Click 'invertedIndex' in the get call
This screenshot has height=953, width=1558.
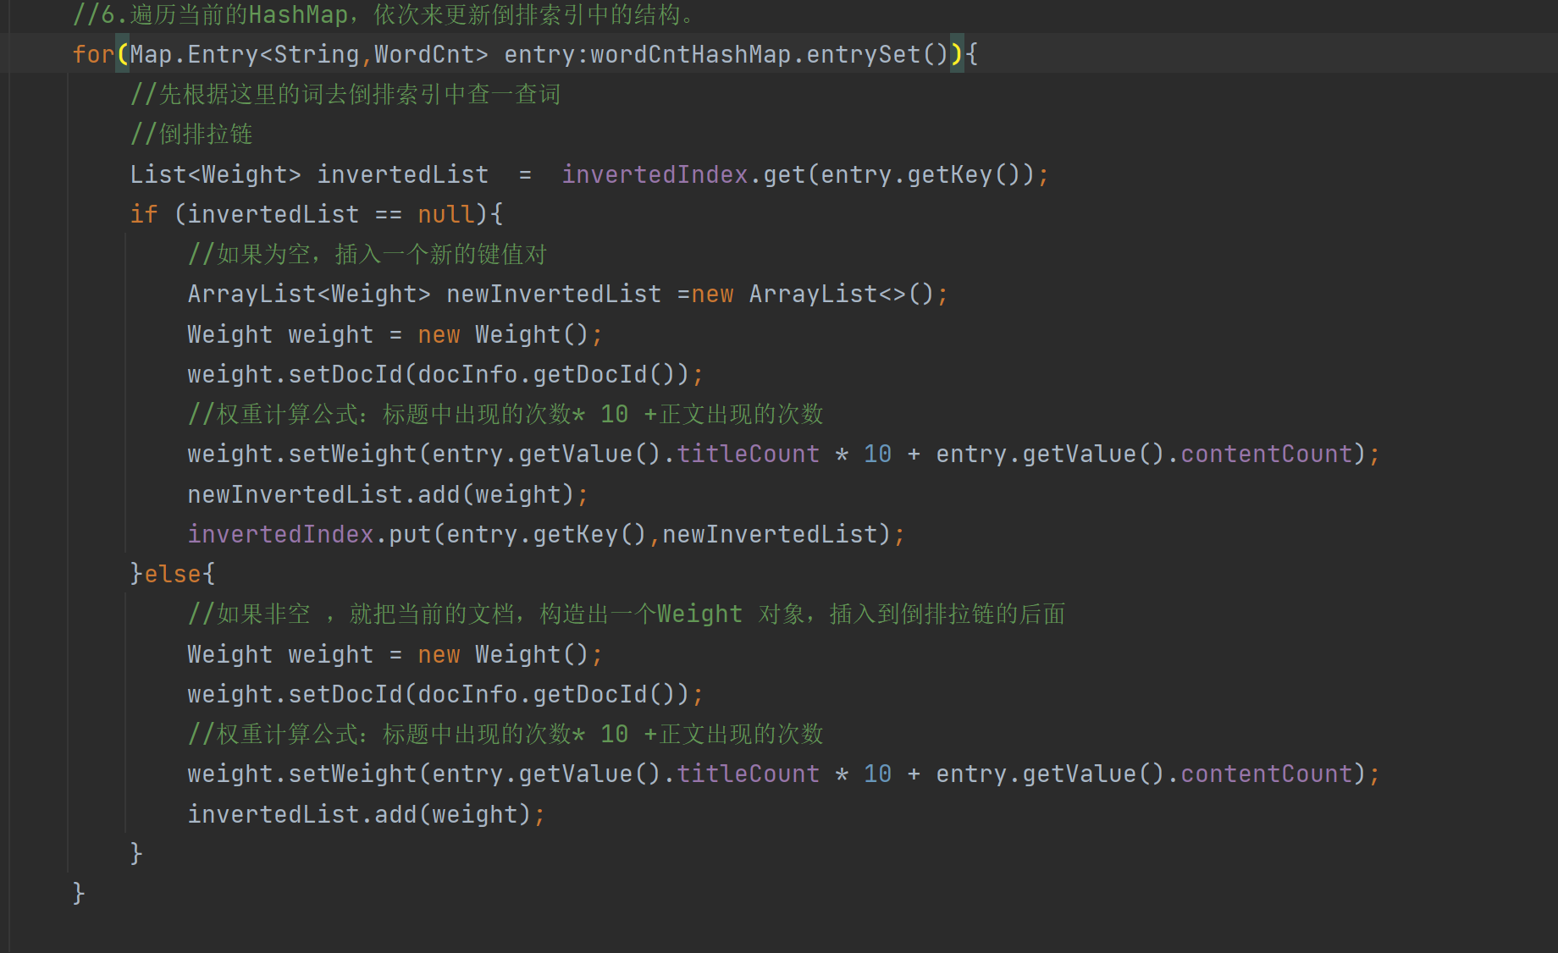(x=655, y=174)
